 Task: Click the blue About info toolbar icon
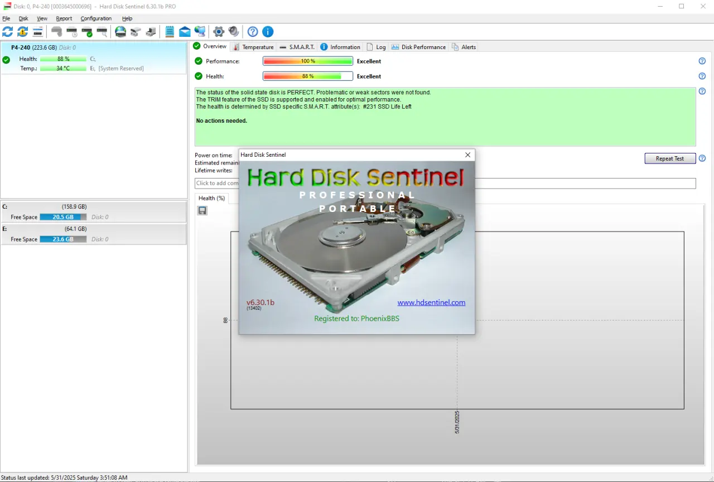pos(268,31)
